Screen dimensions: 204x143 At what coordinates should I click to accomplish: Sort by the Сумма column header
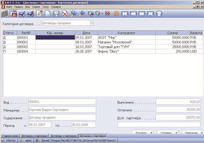click(x=173, y=33)
